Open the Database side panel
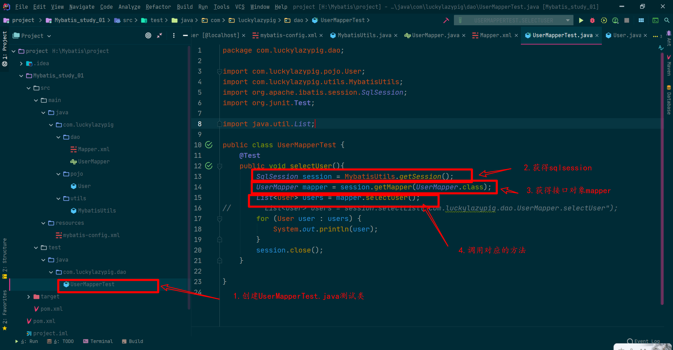Viewport: 673px width, 350px height. tap(669, 100)
